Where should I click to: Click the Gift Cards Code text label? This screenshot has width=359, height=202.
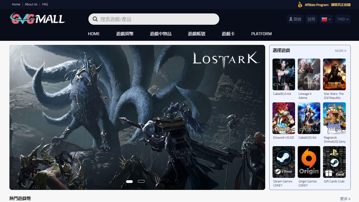coord(334,181)
